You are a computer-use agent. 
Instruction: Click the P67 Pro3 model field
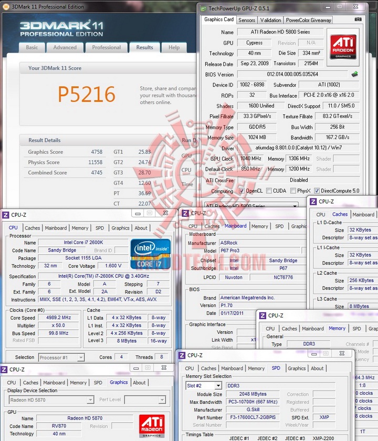[x=259, y=250]
